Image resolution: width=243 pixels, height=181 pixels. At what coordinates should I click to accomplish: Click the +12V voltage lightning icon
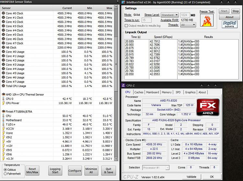4,146
